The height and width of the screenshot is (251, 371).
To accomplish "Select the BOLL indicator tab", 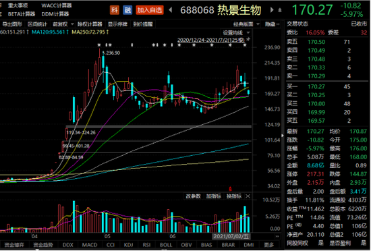I will pos(166,245).
